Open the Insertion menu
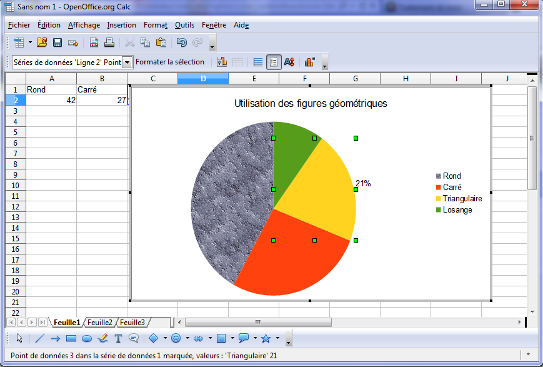This screenshot has width=543, height=367. tap(121, 25)
